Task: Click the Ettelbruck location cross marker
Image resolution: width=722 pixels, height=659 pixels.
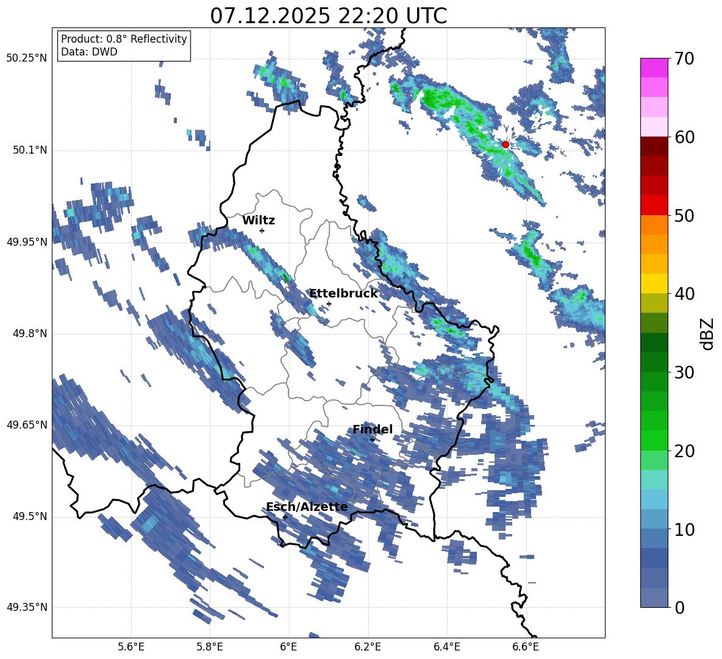Action: 329,304
